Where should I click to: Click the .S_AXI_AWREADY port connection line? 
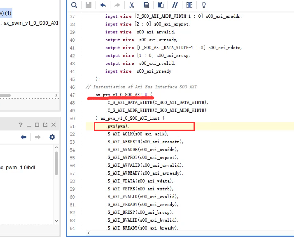pyautogui.click(x=144, y=173)
